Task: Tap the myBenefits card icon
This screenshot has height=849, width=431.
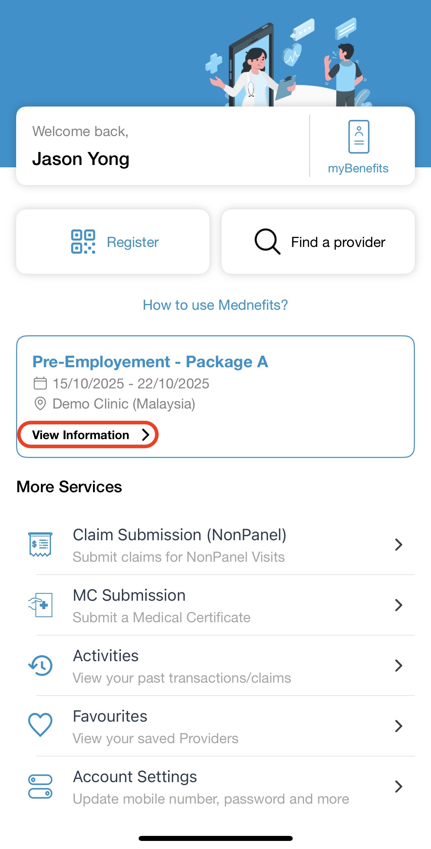Action: click(358, 137)
